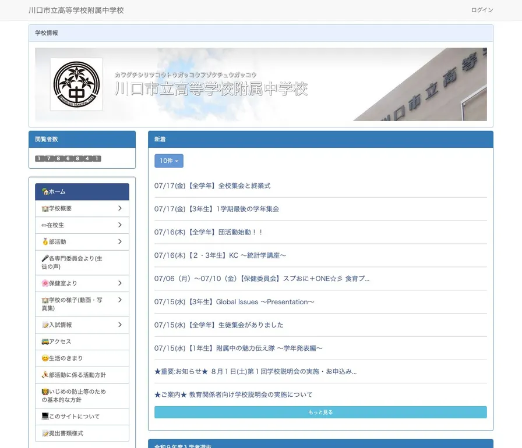Click the icon beside 部活動に係る活動方針

tap(45, 375)
